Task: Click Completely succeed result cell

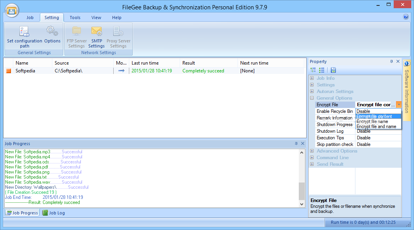Action: click(x=203, y=71)
